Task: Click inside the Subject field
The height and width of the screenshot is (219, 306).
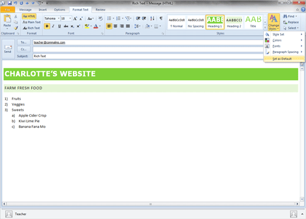Action: coord(148,56)
